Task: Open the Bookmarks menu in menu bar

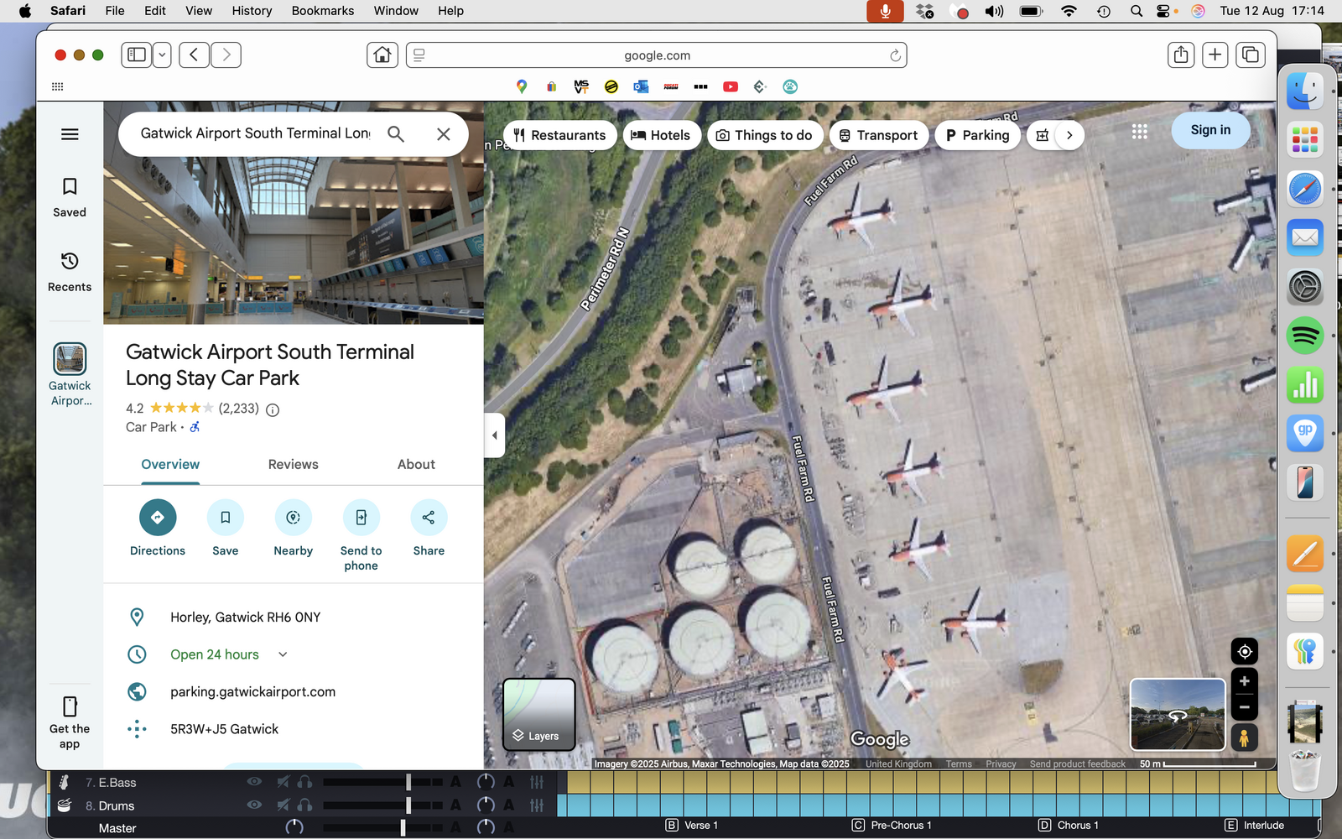Action: (323, 11)
